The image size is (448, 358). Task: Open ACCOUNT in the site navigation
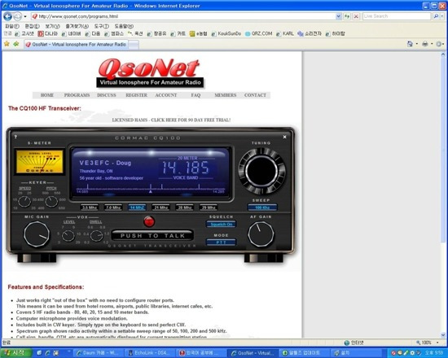click(166, 95)
